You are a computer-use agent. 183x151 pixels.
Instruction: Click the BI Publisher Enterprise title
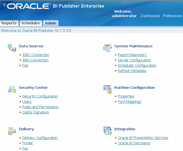coord(79,6)
